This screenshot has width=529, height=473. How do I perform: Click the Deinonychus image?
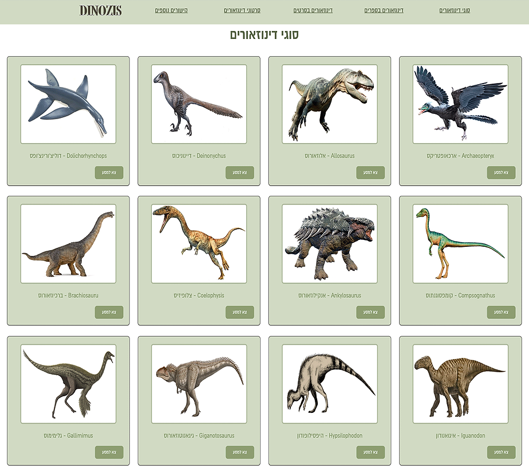[x=199, y=104]
